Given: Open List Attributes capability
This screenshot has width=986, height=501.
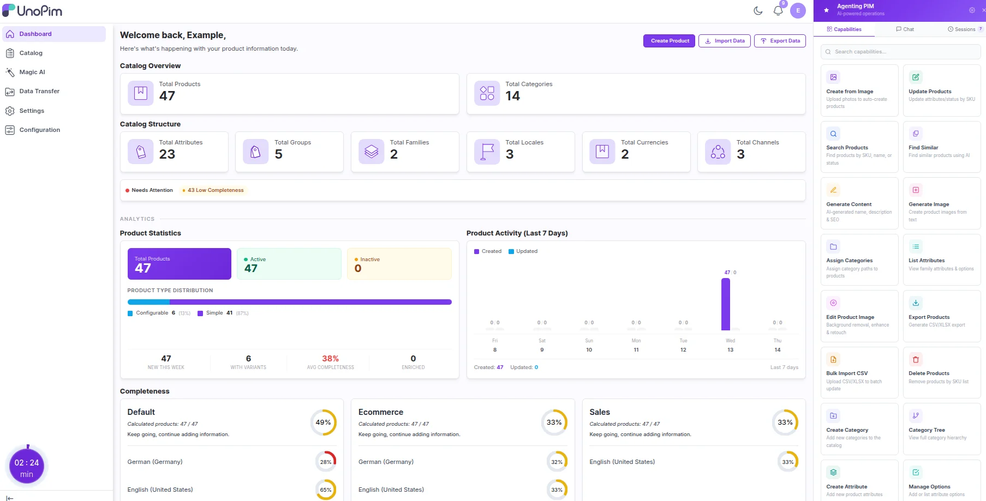Looking at the screenshot, I should [941, 259].
